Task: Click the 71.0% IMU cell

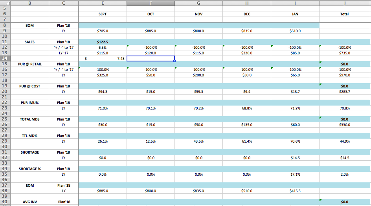Action: click(x=103, y=108)
